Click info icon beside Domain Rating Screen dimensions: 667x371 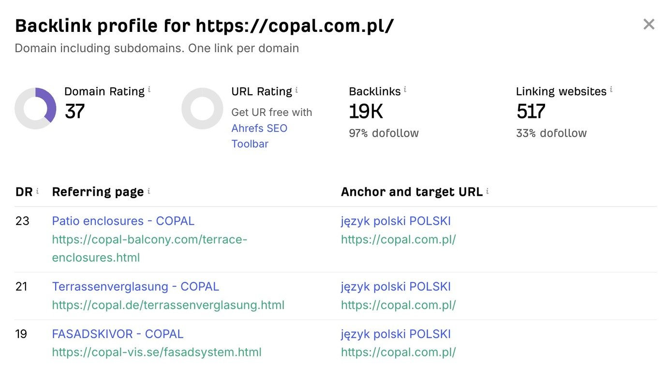149,89
